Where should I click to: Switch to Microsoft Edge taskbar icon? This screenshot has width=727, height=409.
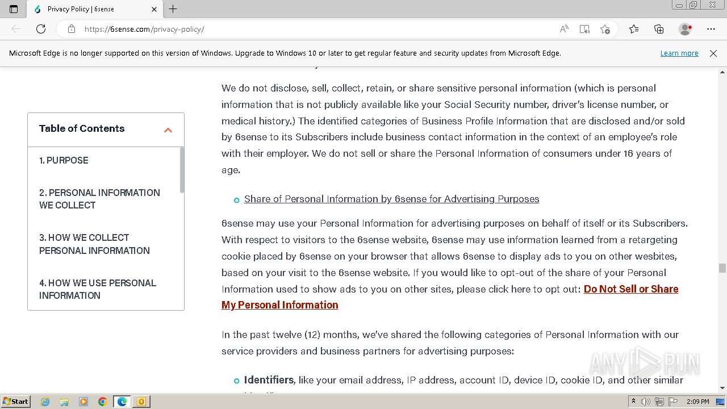coord(122,402)
